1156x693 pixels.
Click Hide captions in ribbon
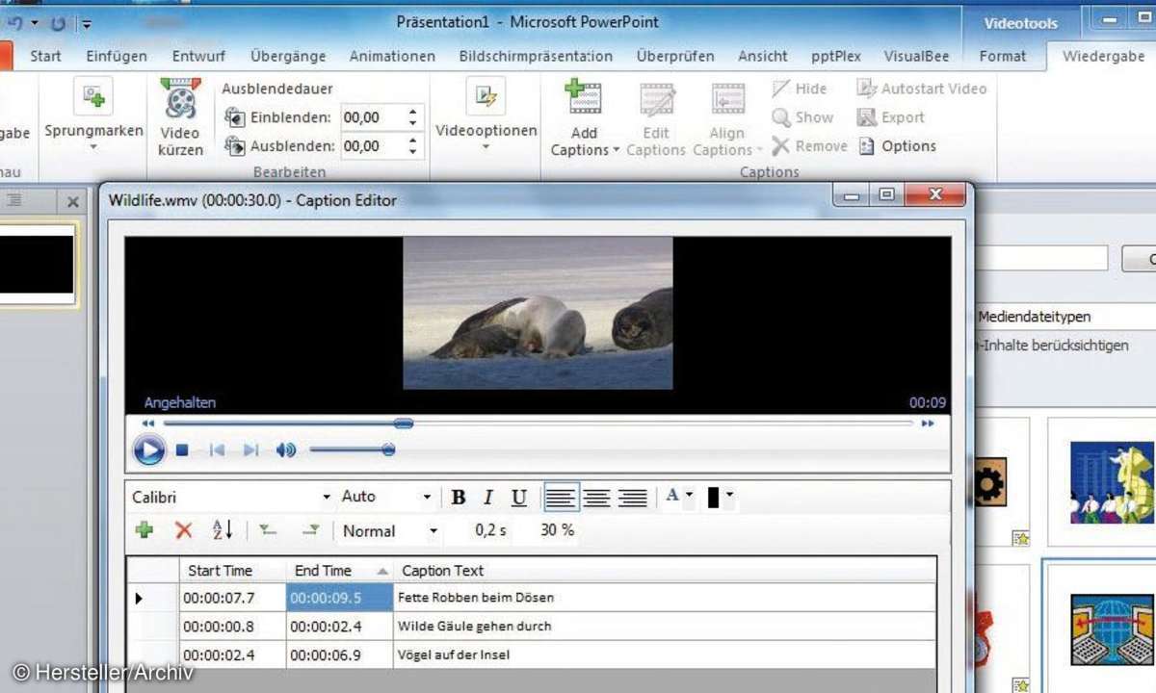[x=800, y=89]
